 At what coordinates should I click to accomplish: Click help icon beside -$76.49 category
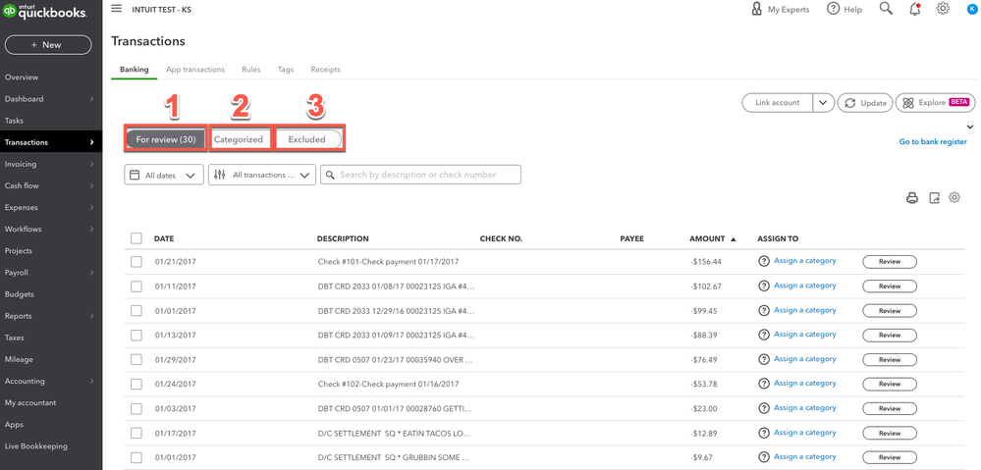[x=763, y=359]
